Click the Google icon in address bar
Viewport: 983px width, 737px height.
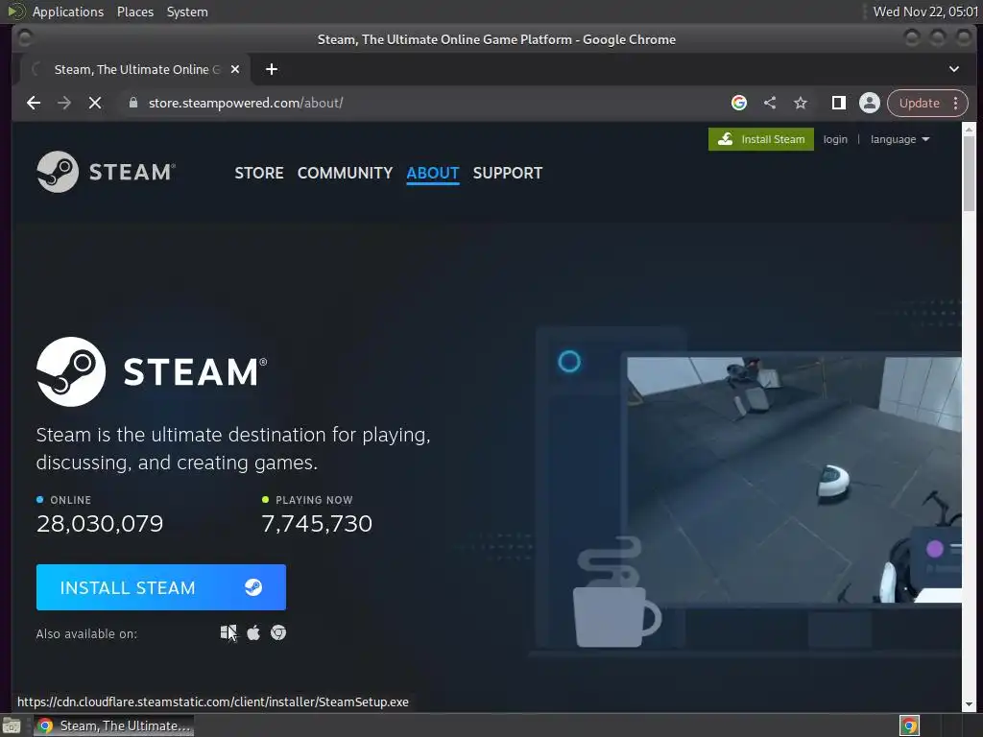[x=739, y=103]
